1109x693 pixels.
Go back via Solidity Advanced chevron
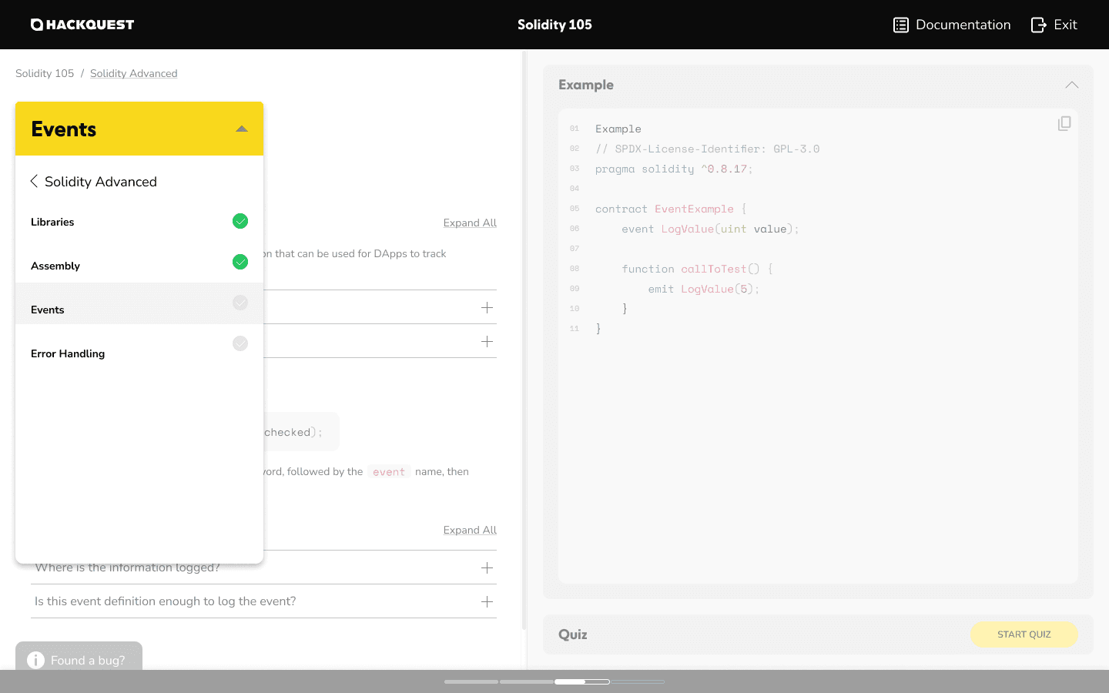point(34,181)
